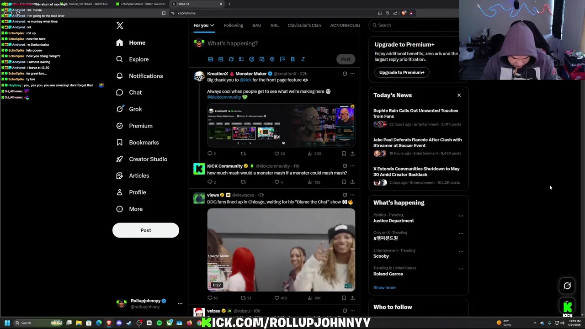The width and height of the screenshot is (585, 329).
Task: Add media icon in composer
Action: click(x=211, y=59)
